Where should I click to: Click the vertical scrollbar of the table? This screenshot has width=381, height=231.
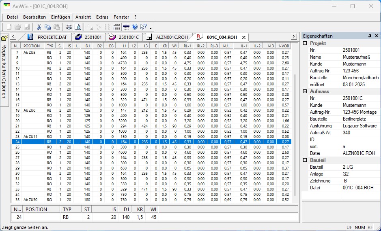[295, 135]
